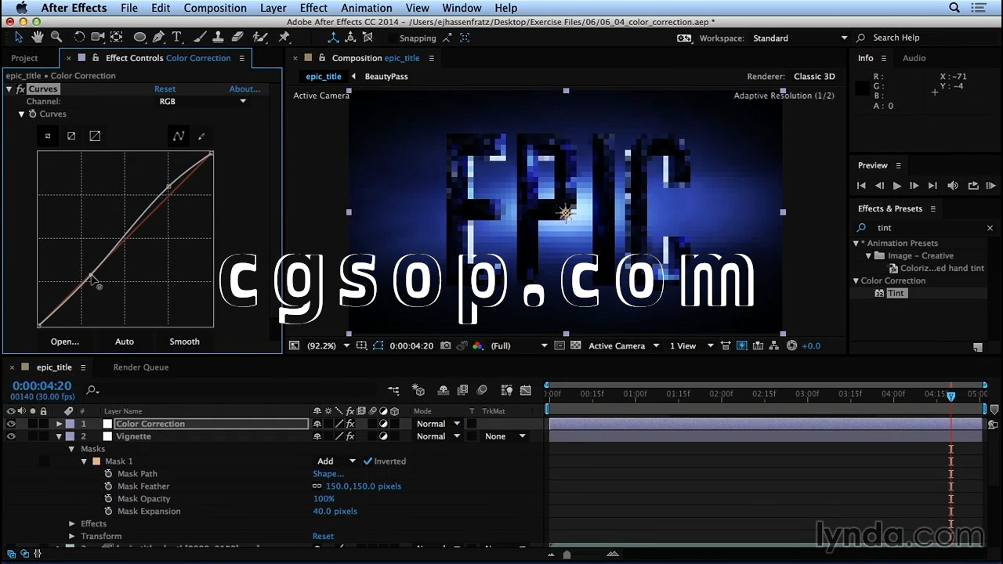Toggle the fx switch on Curves effect
Image resolution: width=1003 pixels, height=564 pixels.
coord(20,89)
